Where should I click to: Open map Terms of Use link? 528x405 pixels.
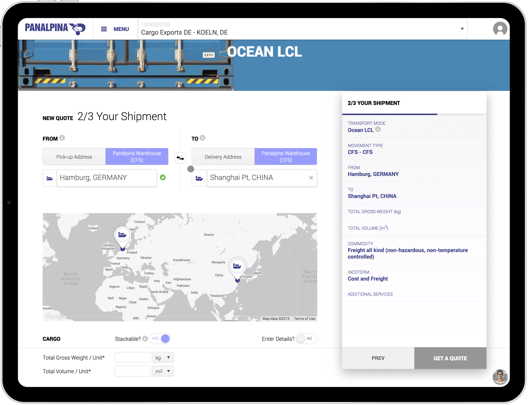(x=304, y=319)
